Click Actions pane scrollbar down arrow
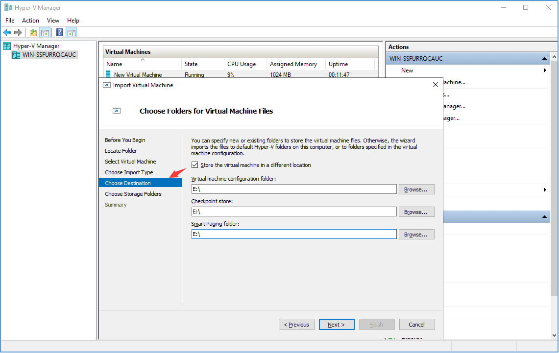The width and height of the screenshot is (559, 353). 554,335
